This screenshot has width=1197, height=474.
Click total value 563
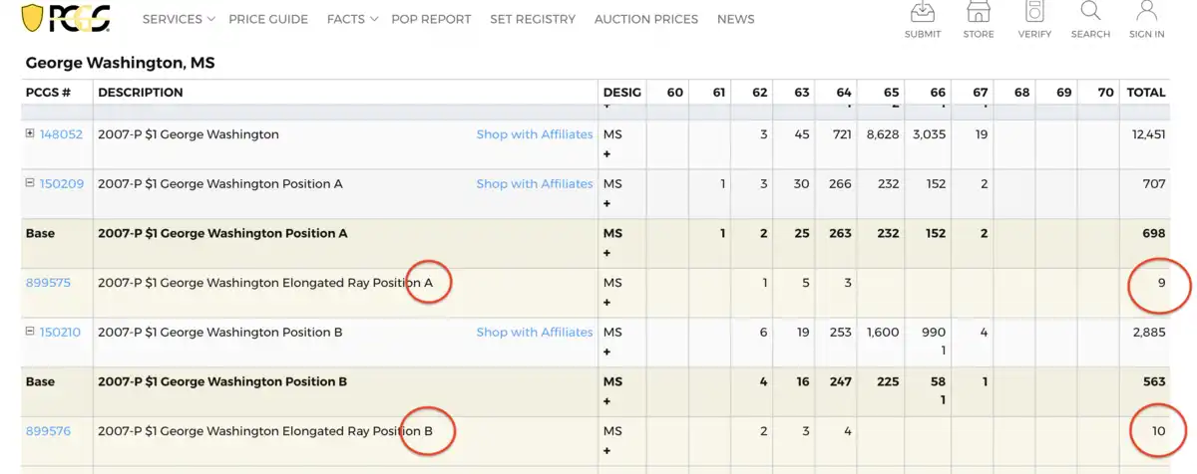(x=1154, y=382)
